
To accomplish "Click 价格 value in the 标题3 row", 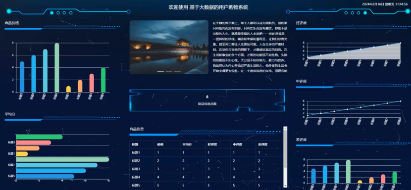I will 158,169.
